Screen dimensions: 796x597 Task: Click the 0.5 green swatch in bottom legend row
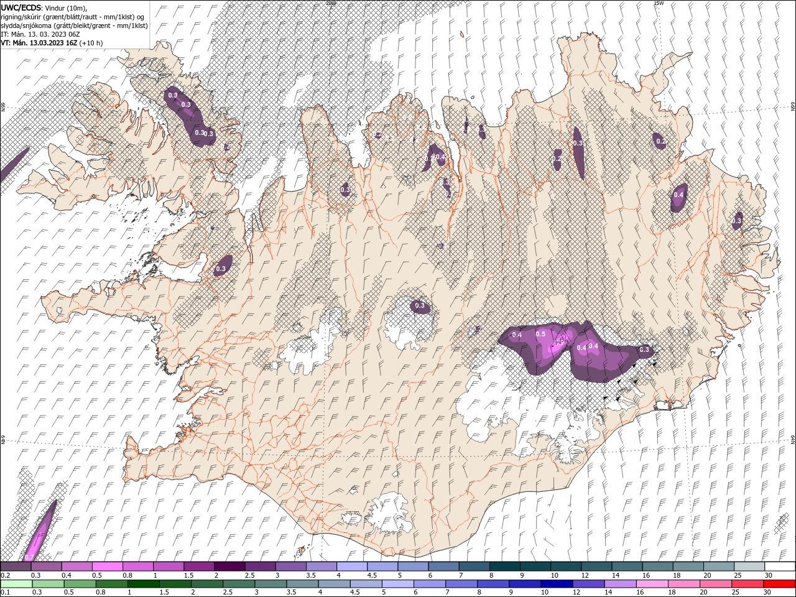(x=80, y=584)
